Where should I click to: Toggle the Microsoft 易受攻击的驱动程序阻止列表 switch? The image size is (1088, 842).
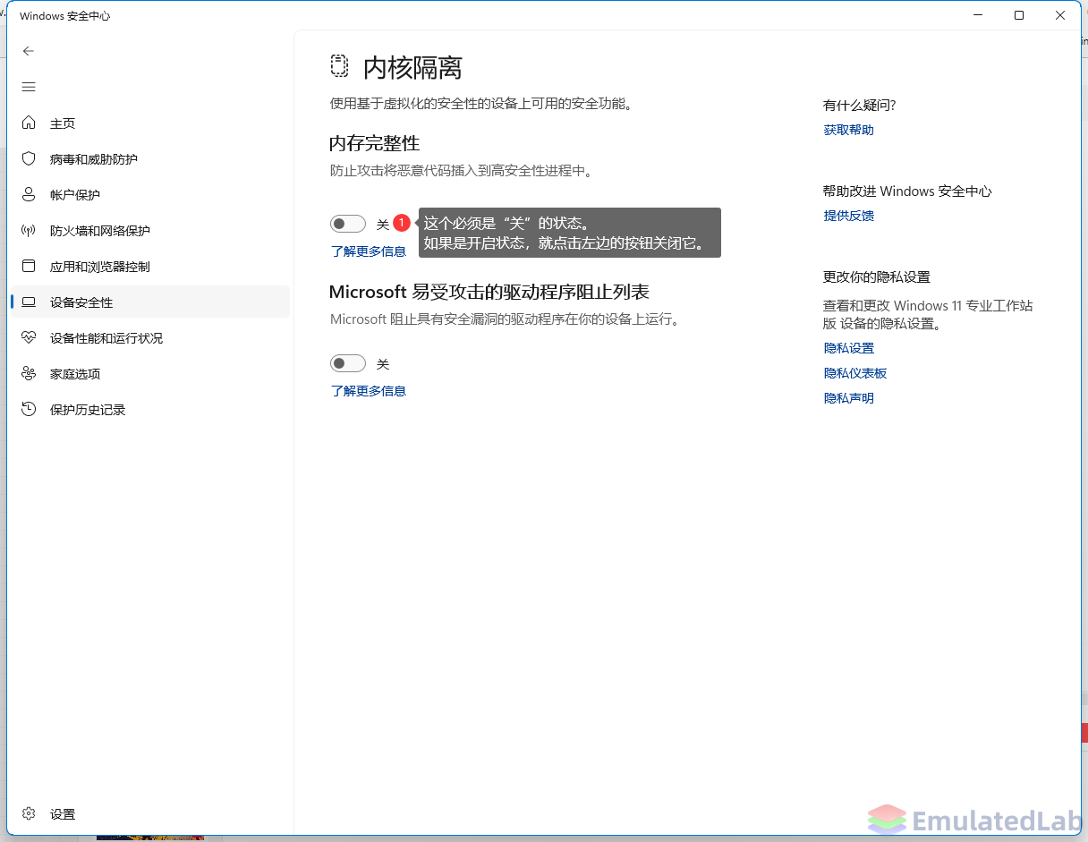pyautogui.click(x=348, y=363)
